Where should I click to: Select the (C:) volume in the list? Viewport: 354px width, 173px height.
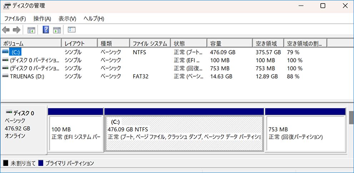(16, 52)
